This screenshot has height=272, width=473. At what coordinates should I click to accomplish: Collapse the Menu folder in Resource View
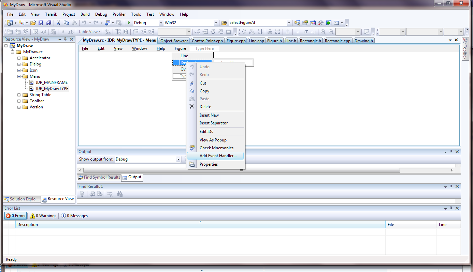pos(19,76)
